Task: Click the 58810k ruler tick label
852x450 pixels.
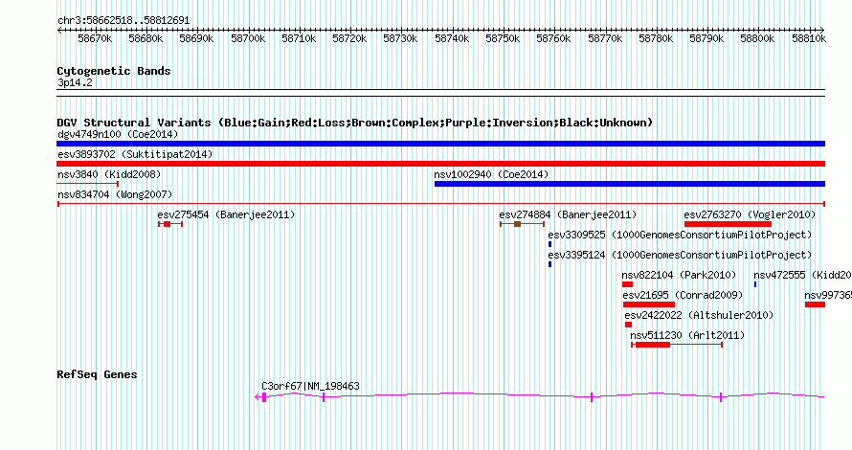Action: click(809, 38)
